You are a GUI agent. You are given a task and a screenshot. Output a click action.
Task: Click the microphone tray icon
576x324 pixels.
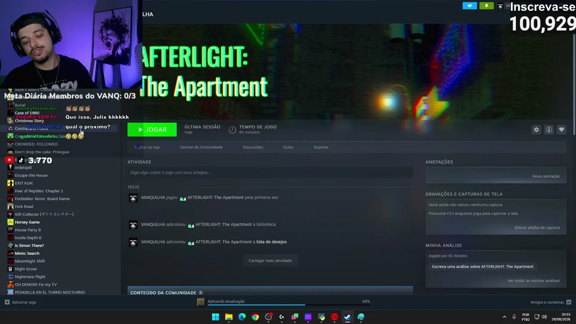[514, 317]
